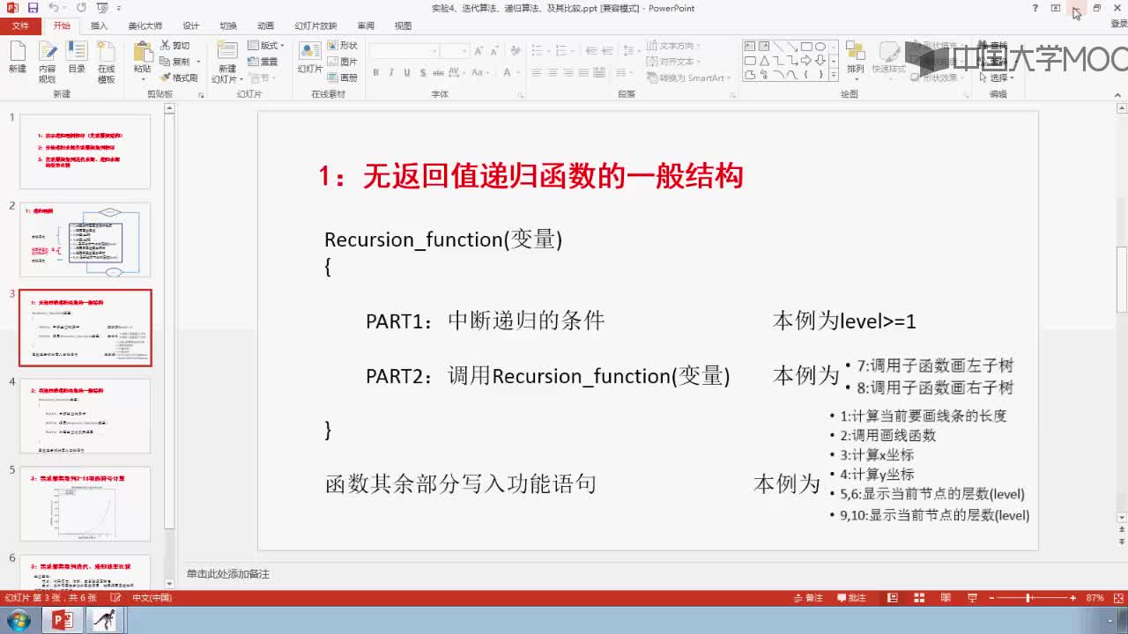Click zoom in plus button
Screen dimensions: 1128x634
point(1072,598)
